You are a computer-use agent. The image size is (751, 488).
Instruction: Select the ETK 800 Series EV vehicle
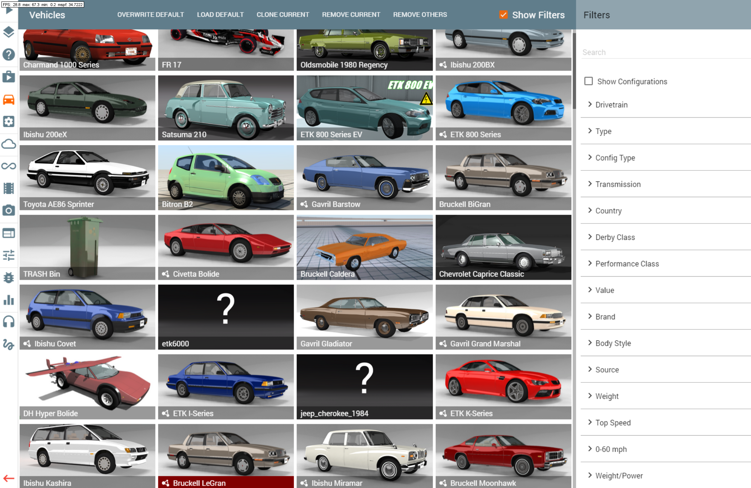tap(364, 108)
